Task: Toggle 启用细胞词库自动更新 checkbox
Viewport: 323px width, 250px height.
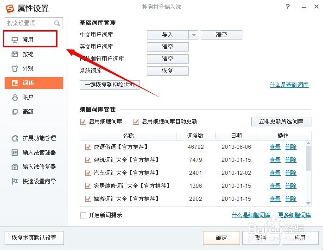Action: point(136,122)
